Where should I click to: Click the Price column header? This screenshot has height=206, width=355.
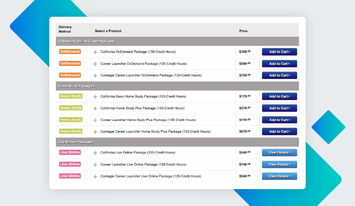click(243, 31)
